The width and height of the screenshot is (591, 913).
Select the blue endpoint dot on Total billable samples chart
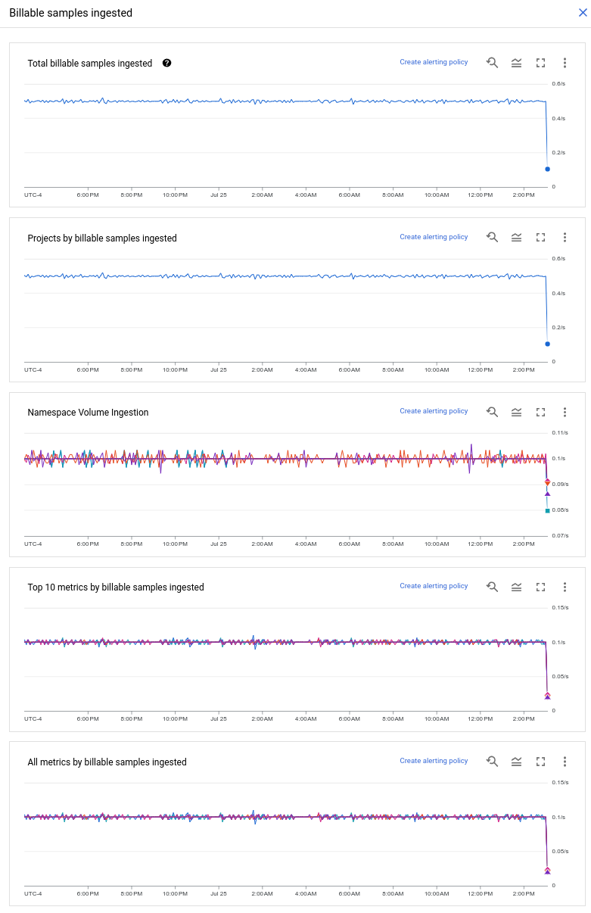[x=547, y=169]
